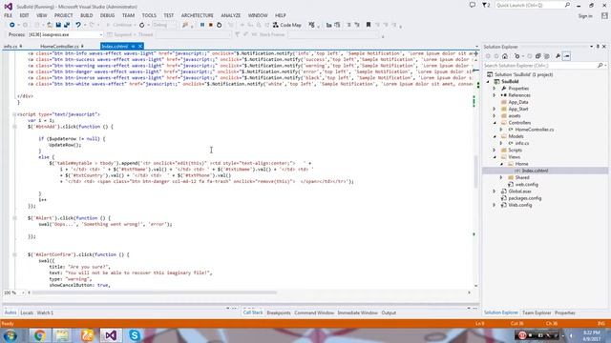This screenshot has height=343, width=611.
Task: Click the editor horizontal scrollbar
Action: pyautogui.click(x=154, y=293)
